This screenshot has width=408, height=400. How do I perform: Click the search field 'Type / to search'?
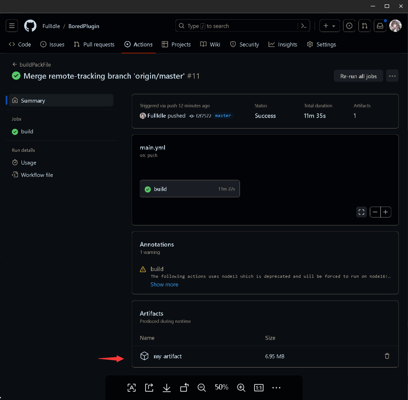pyautogui.click(x=243, y=26)
